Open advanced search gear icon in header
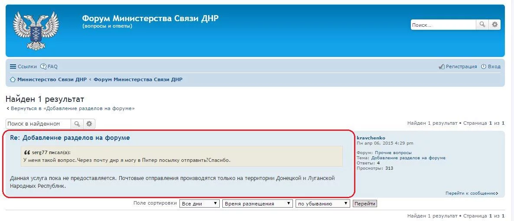The height and width of the screenshot is (221, 514). (494, 25)
